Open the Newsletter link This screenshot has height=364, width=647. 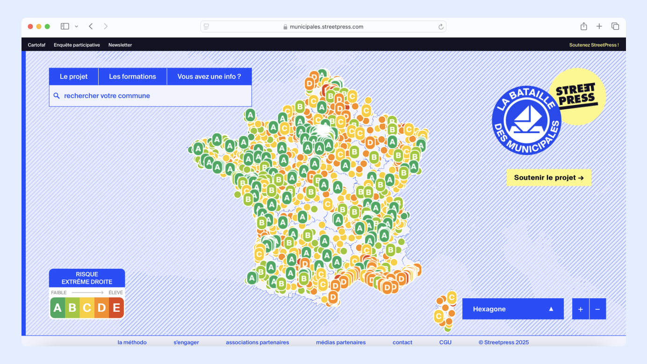click(120, 45)
